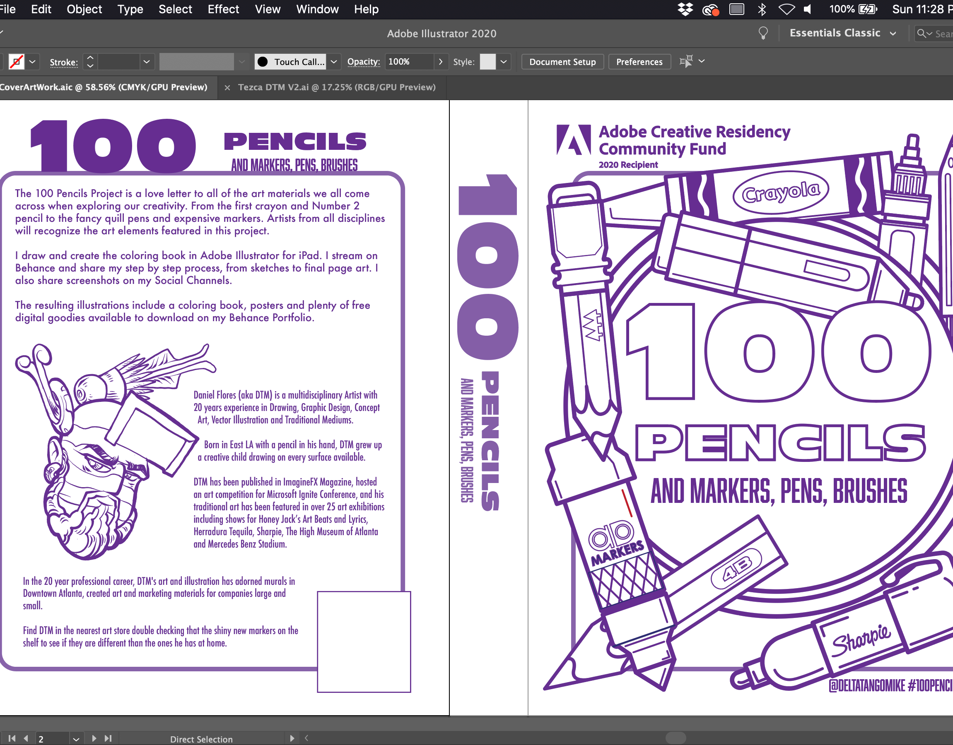Screen dimensions: 953x745
Task: Click the DTM portrait illustration
Action: click(x=116, y=452)
